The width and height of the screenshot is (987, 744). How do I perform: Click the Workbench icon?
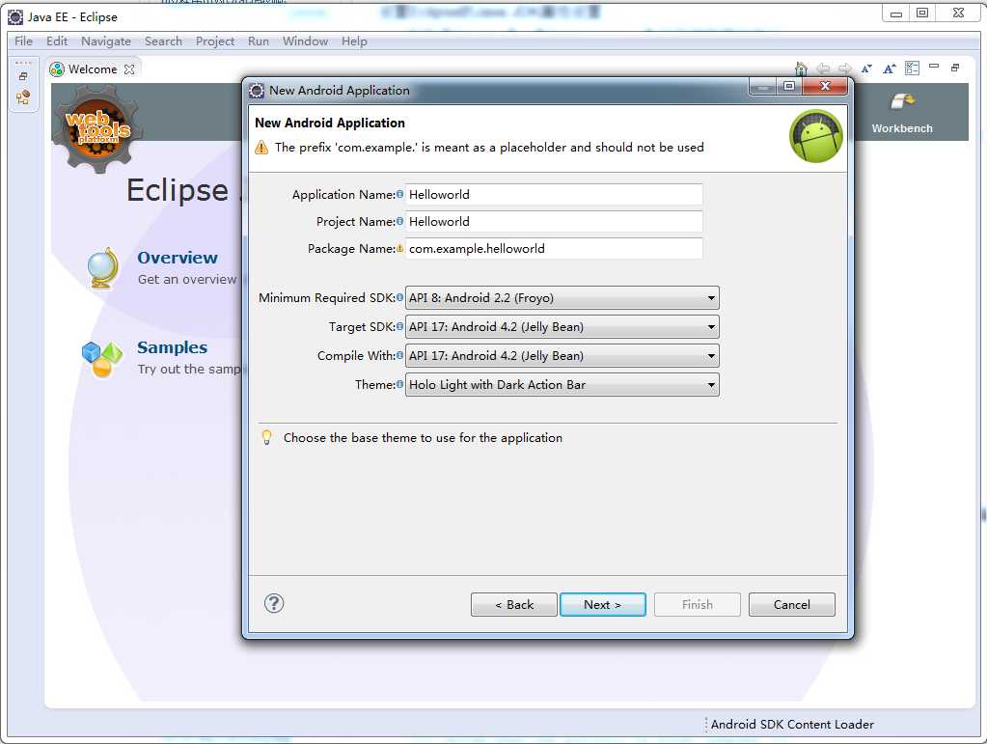(x=902, y=101)
